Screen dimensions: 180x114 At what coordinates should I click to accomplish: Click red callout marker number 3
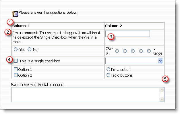click(111, 37)
